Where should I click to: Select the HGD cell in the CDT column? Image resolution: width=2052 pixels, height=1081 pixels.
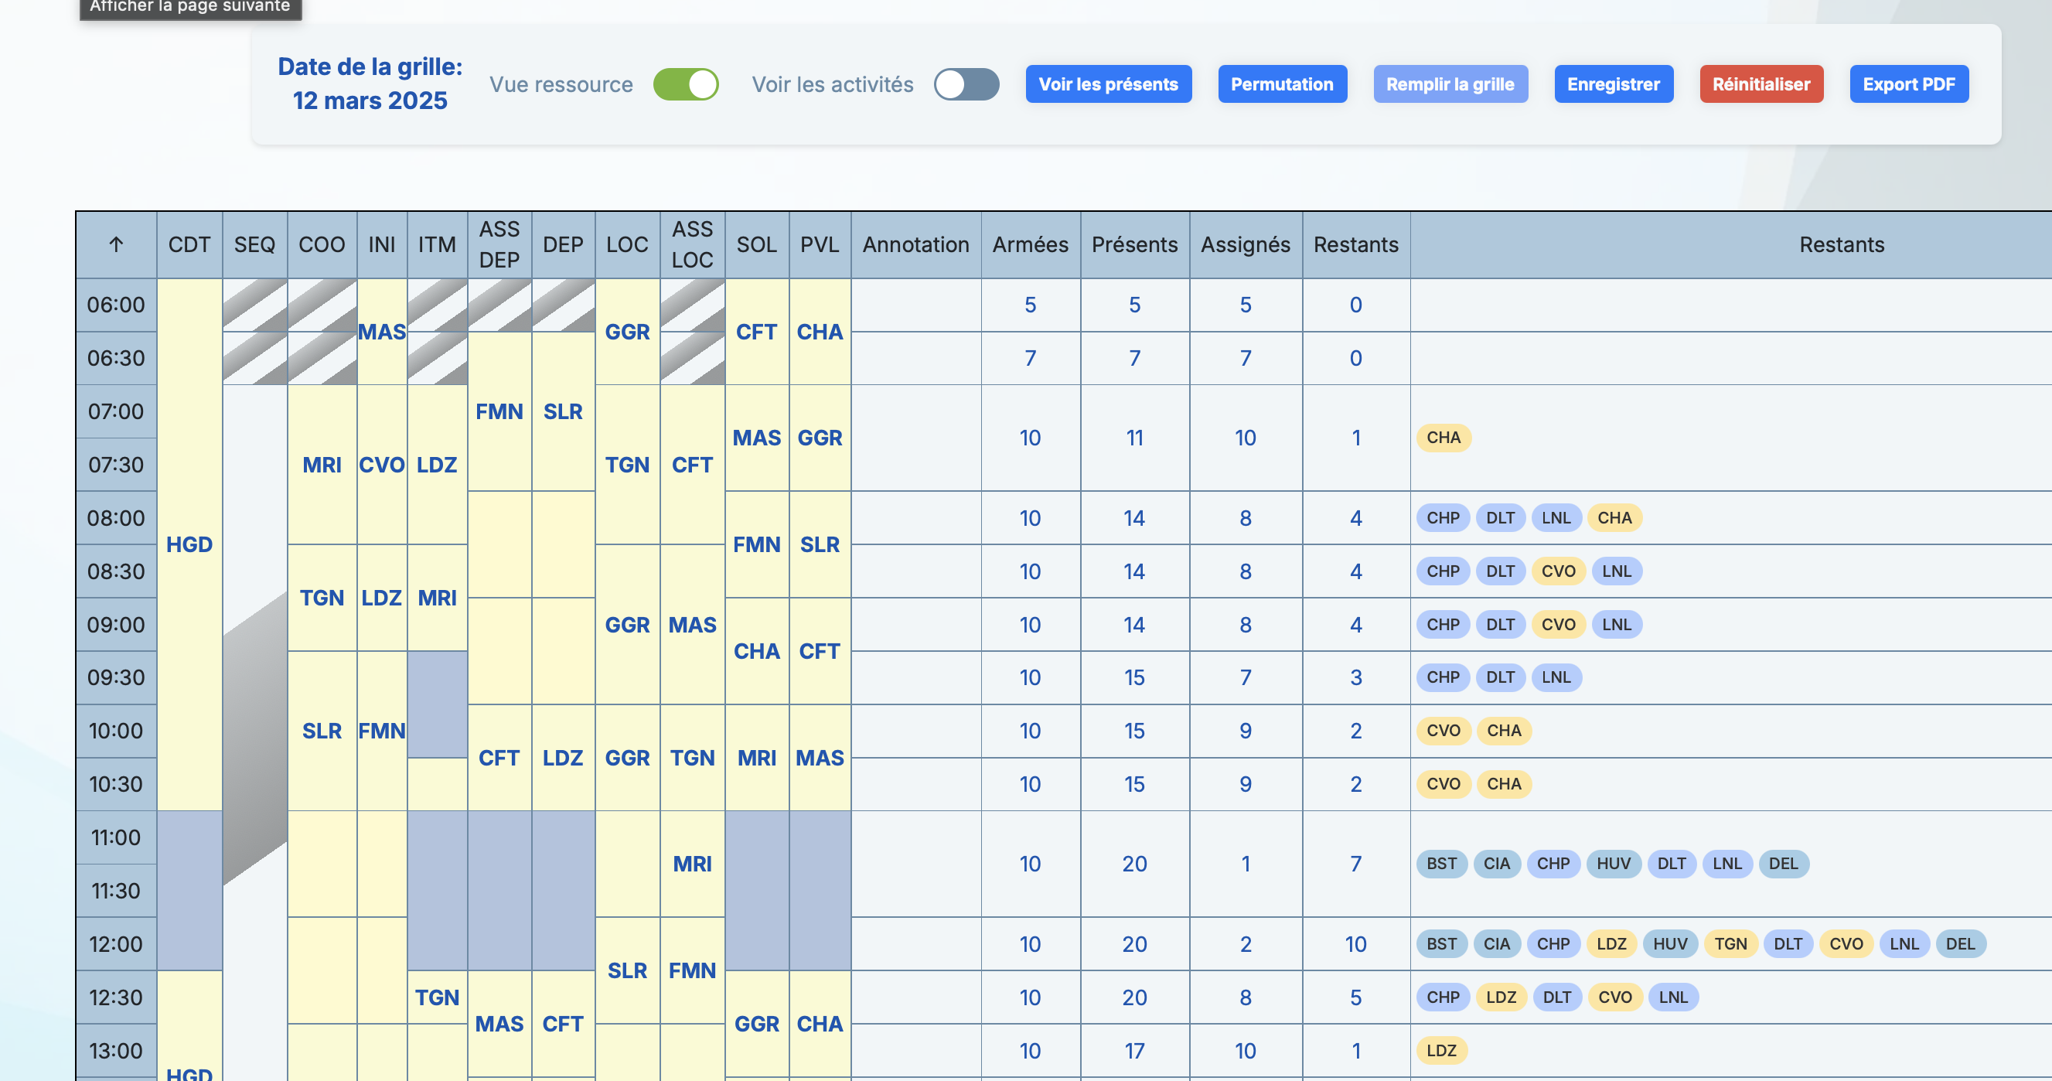coord(189,544)
